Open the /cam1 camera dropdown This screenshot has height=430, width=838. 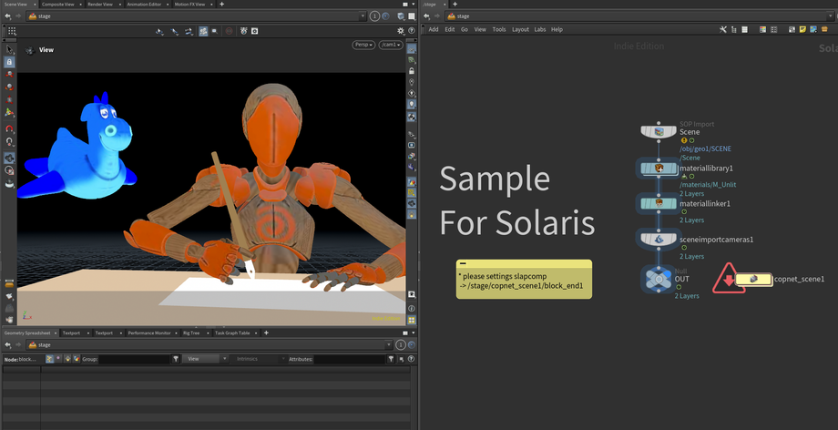[x=391, y=45]
